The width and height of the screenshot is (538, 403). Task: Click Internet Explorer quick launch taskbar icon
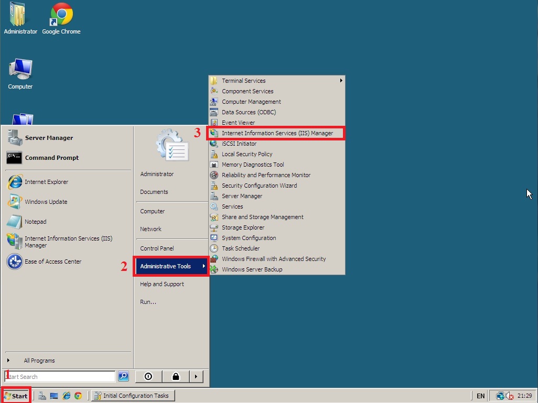(66, 396)
